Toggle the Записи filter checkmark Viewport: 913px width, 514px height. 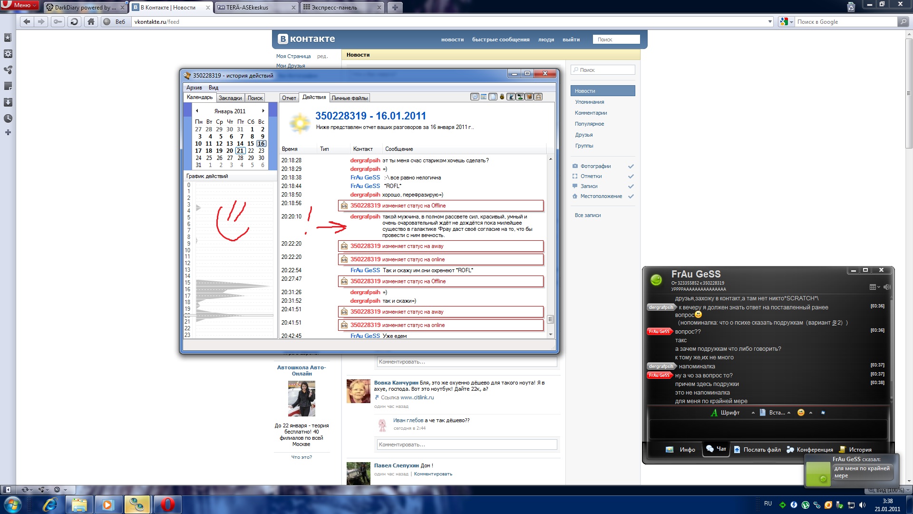631,186
